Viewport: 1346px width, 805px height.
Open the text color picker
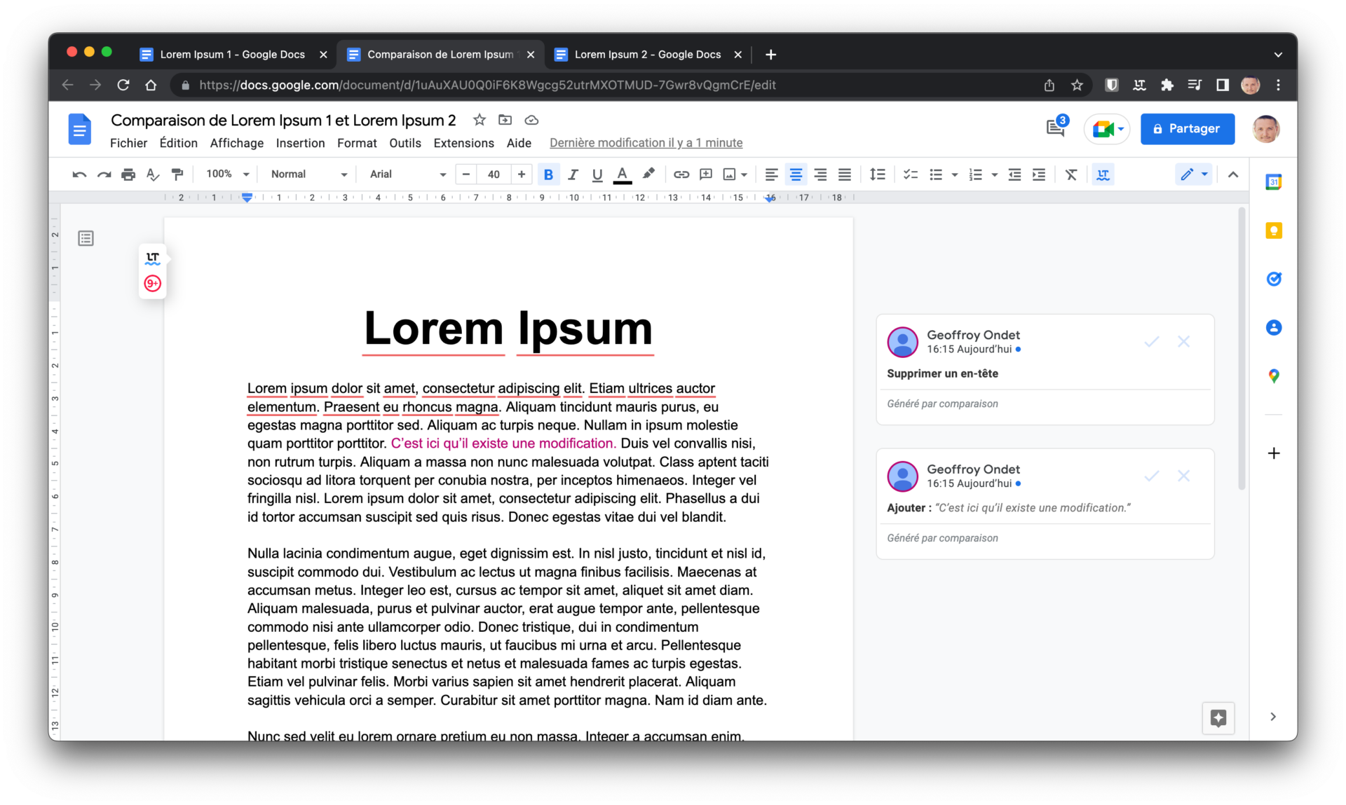(622, 174)
